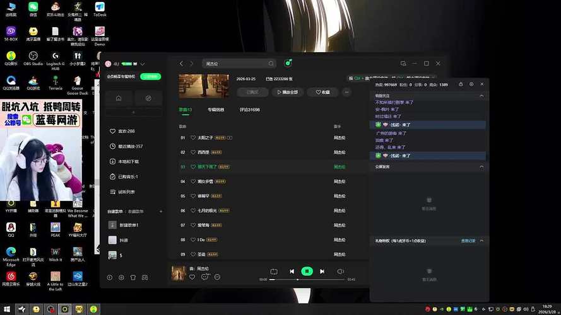
Task: Click the artist name on track 05 row
Action: coord(340,196)
